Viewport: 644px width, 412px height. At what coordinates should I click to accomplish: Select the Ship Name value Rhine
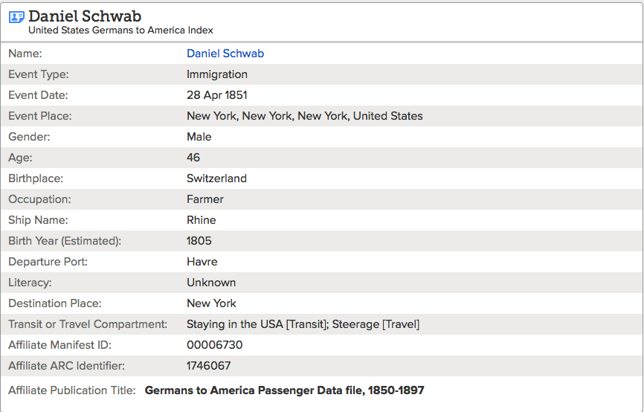pyautogui.click(x=202, y=220)
